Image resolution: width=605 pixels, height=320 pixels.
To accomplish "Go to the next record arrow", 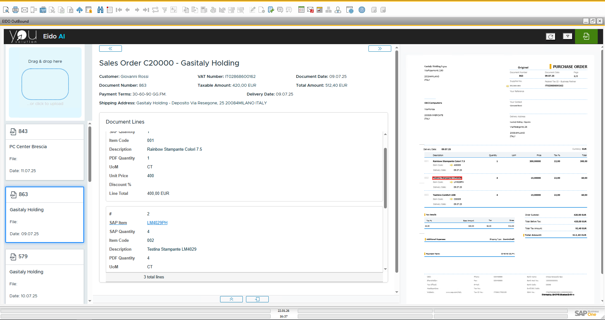I will [137, 10].
